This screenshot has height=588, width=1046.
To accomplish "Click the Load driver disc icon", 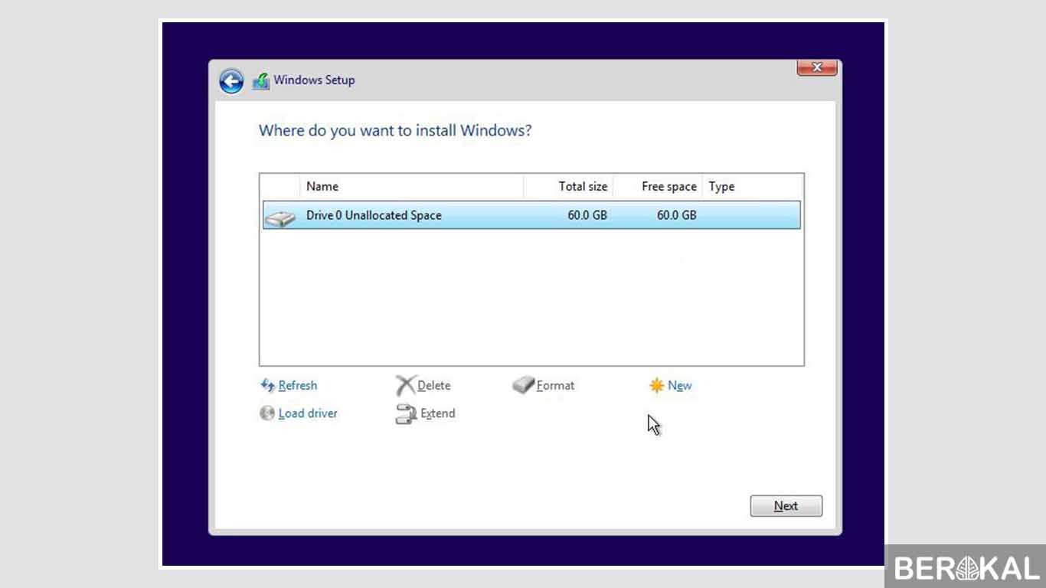I will [x=266, y=413].
